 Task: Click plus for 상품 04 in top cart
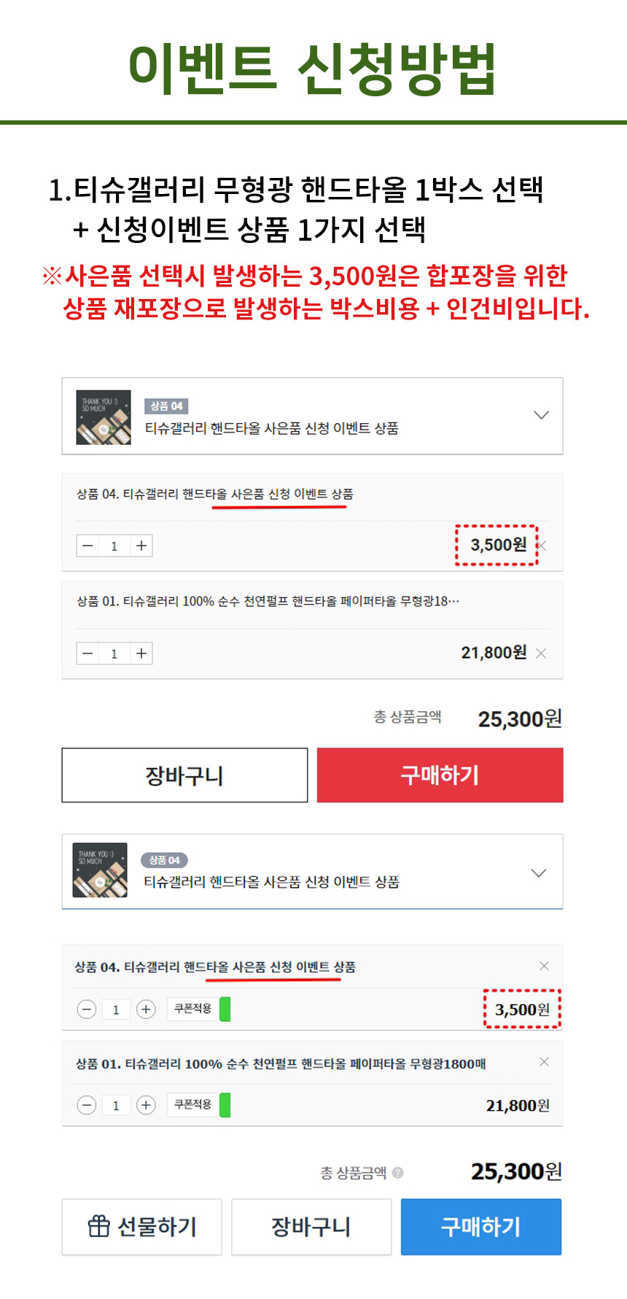(141, 546)
